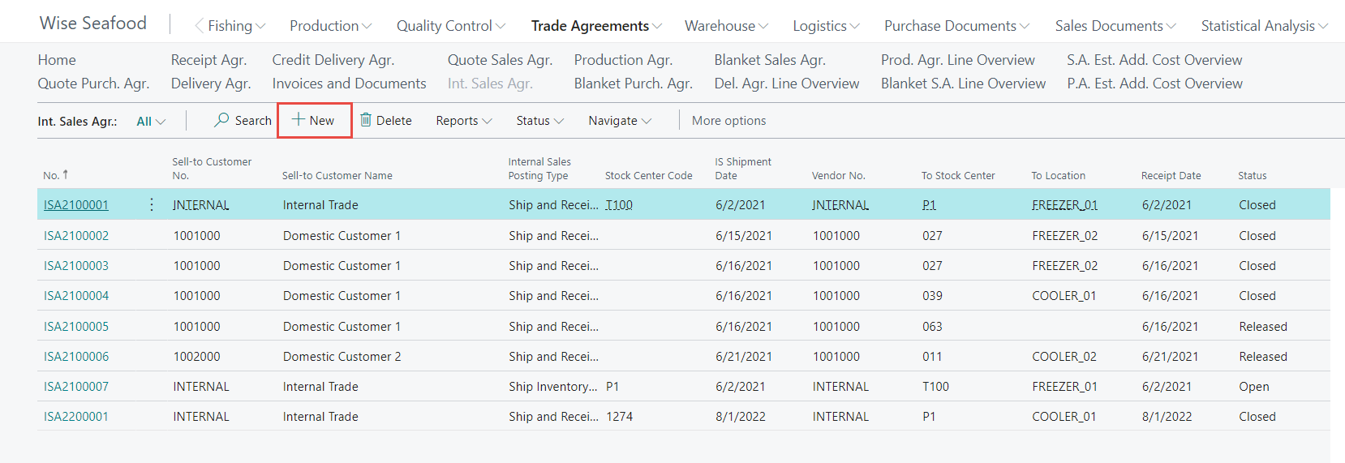Image resolution: width=1345 pixels, height=463 pixels.
Task: Open row options three-dot menu for ISA2100001
Action: click(x=152, y=205)
